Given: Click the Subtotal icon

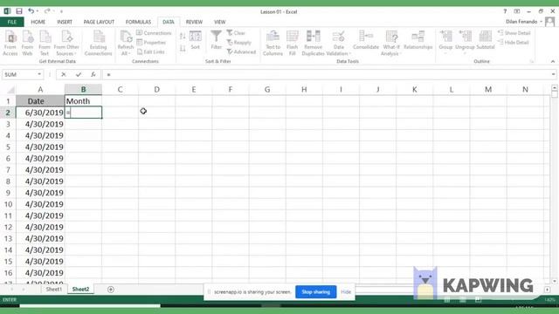Looking at the screenshot, I should pos(486,40).
